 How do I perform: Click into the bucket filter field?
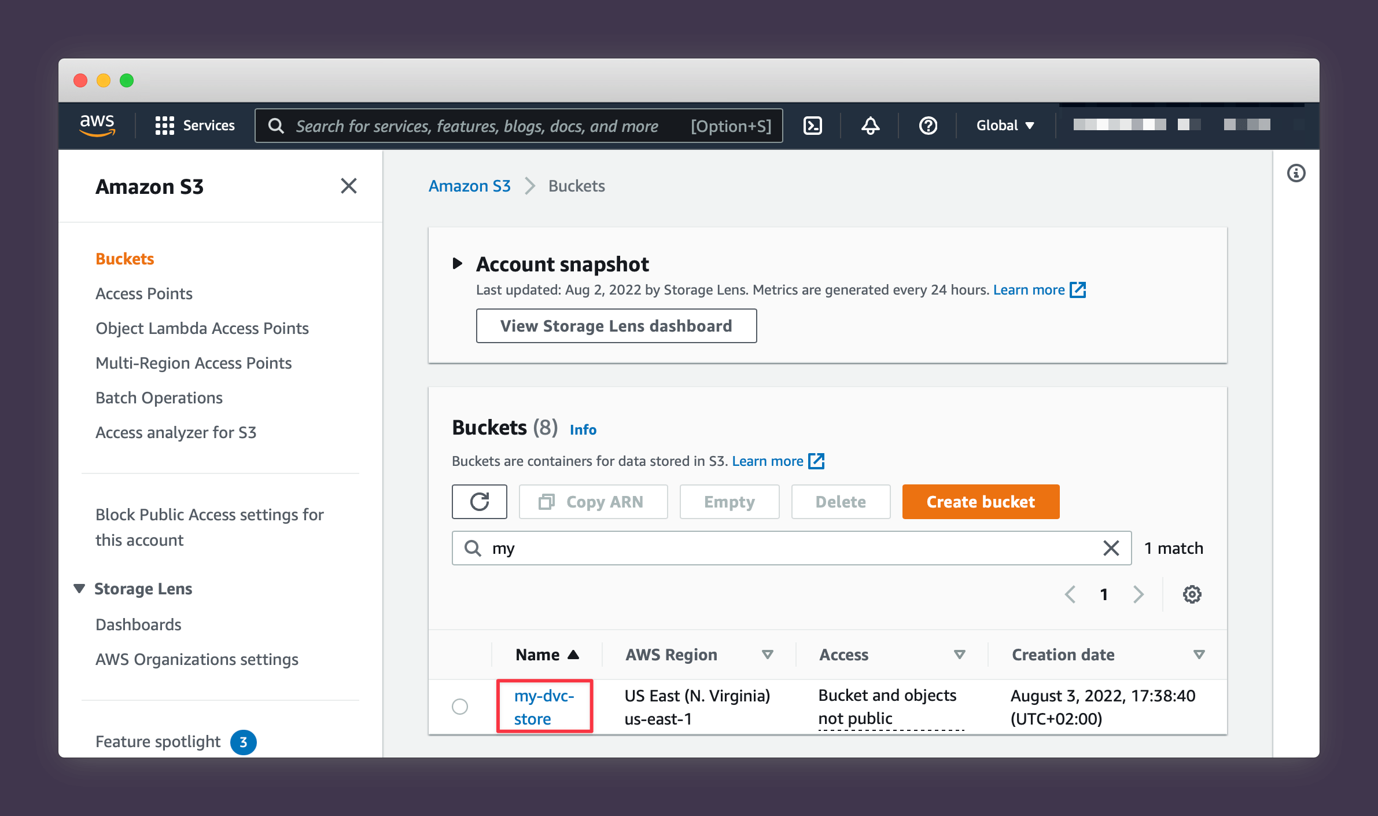pyautogui.click(x=791, y=548)
